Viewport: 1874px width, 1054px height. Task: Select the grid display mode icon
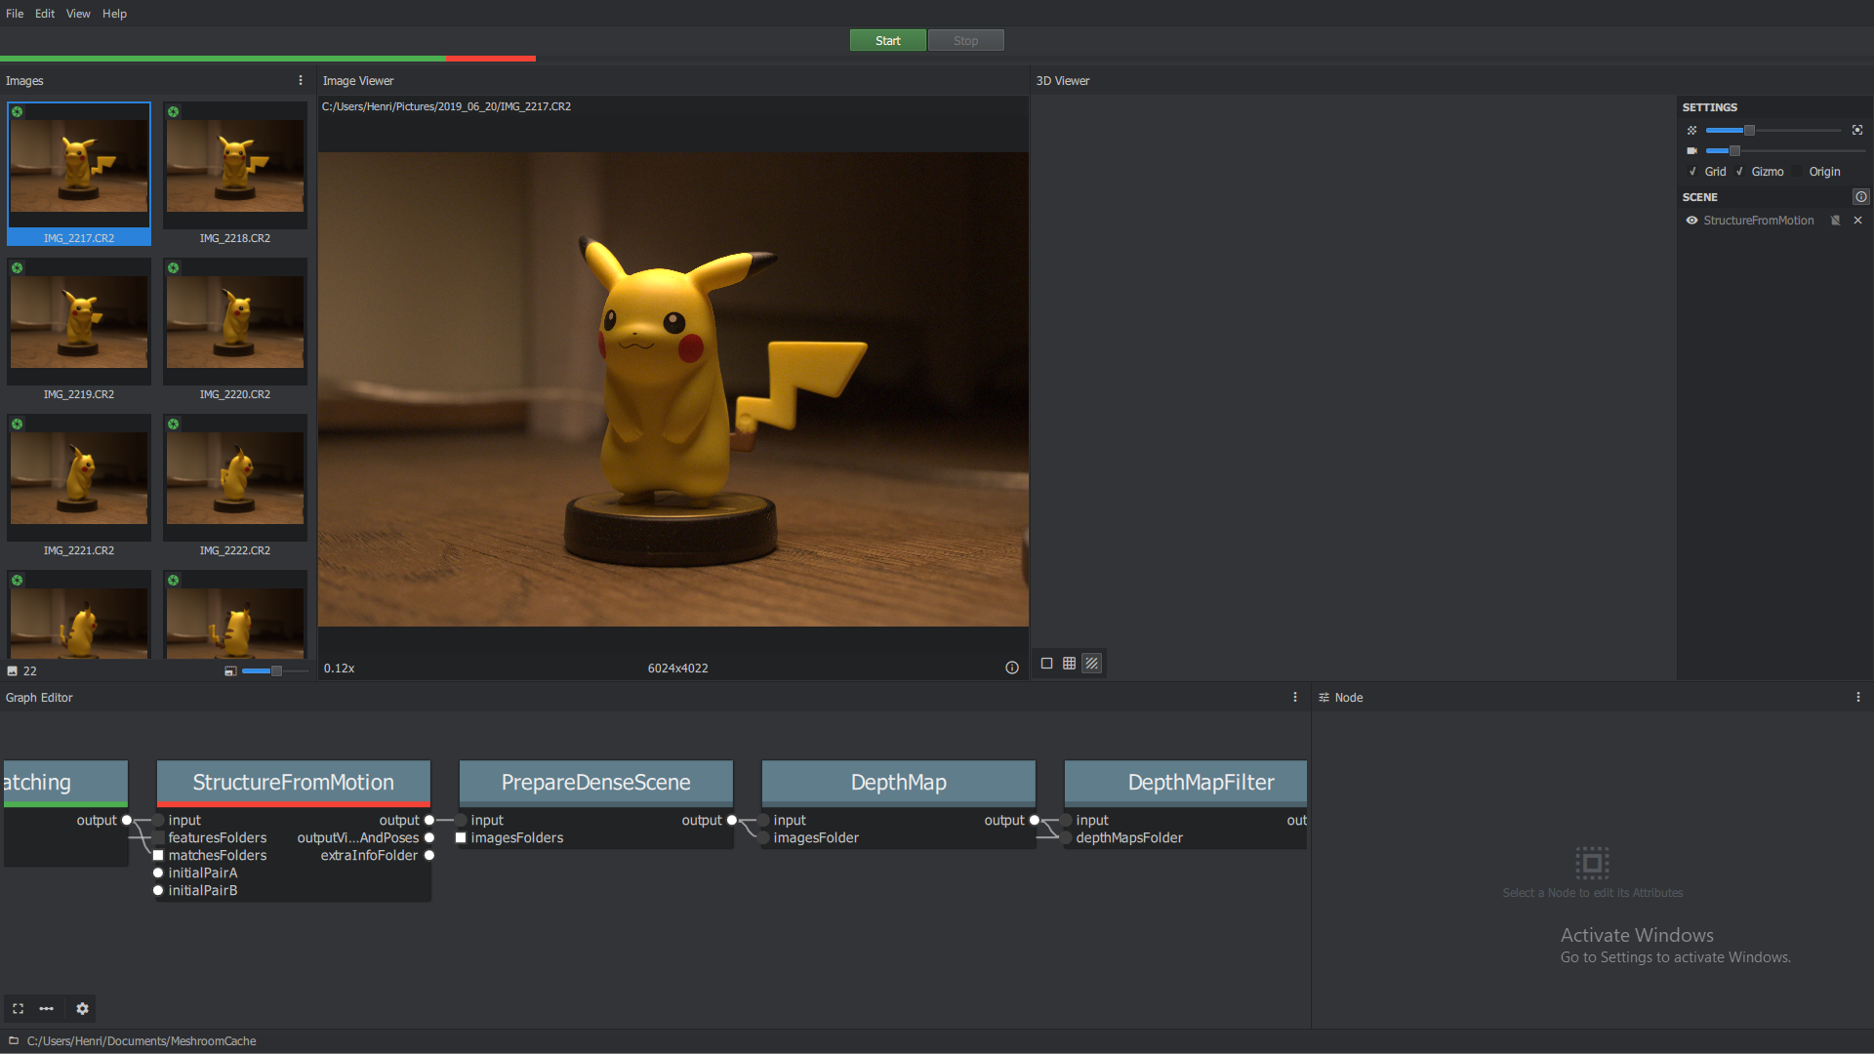1069,664
